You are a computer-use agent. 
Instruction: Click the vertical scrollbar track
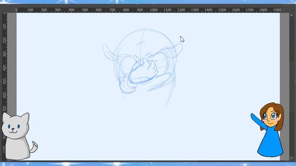point(292,87)
